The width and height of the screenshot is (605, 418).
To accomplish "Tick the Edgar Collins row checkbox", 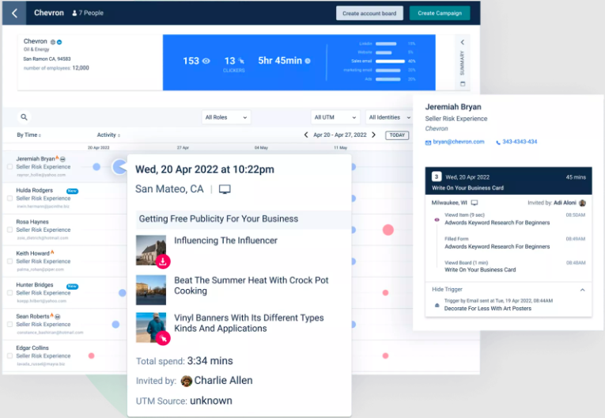I will (x=9, y=355).
